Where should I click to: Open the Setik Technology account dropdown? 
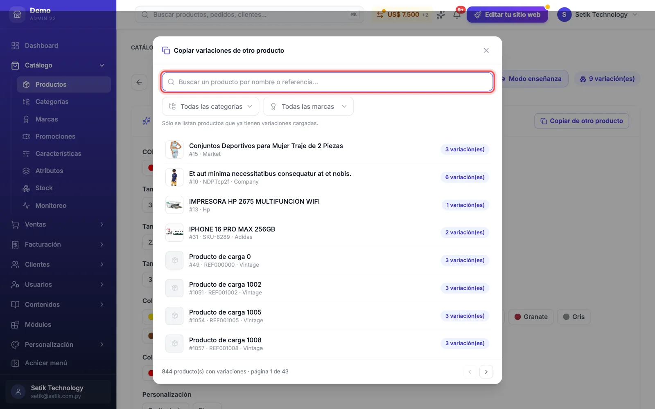click(x=597, y=15)
